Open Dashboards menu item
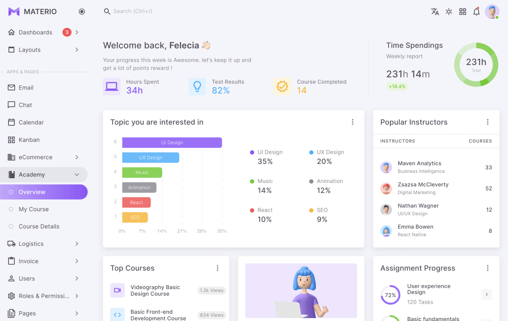Screen dimensions: 508x321 (x=44, y=33)
